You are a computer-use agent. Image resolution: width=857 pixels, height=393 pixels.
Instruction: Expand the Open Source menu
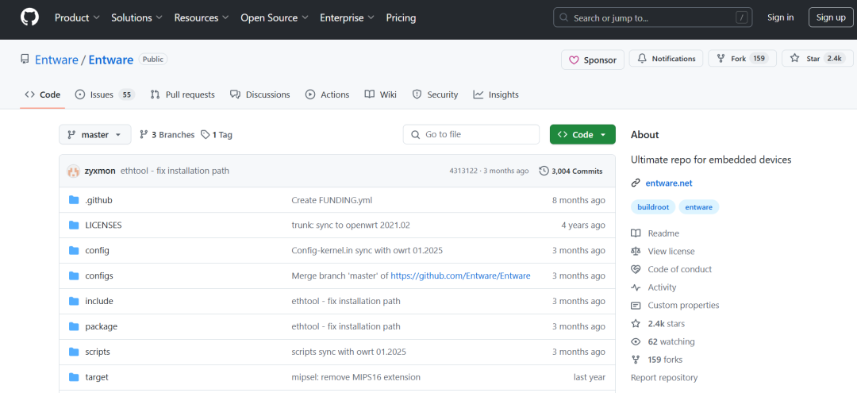(275, 17)
